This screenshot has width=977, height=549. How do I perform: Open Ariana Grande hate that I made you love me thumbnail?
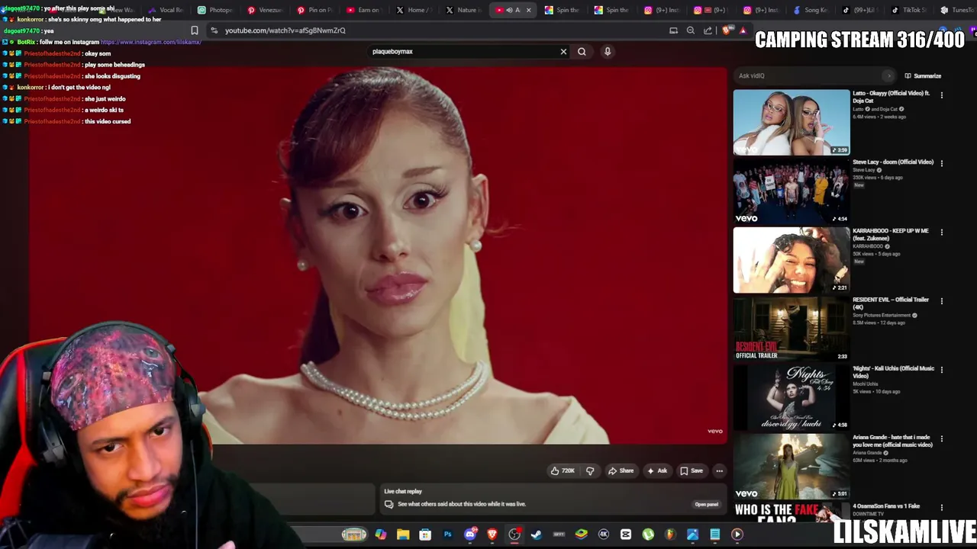[x=792, y=467]
